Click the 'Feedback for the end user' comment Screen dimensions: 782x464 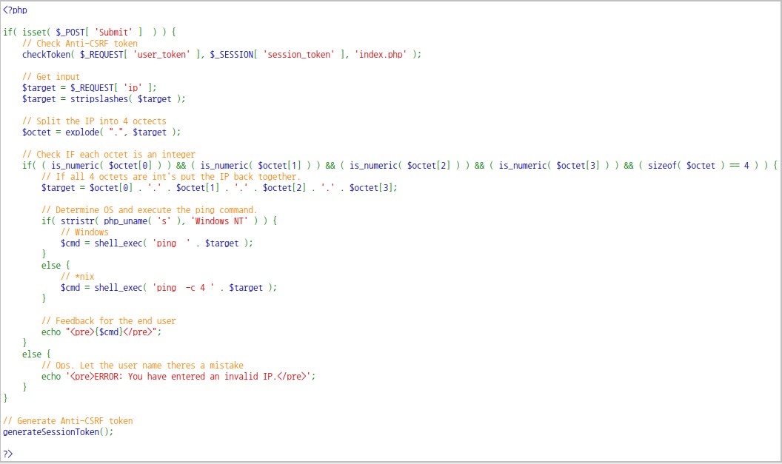coord(109,321)
